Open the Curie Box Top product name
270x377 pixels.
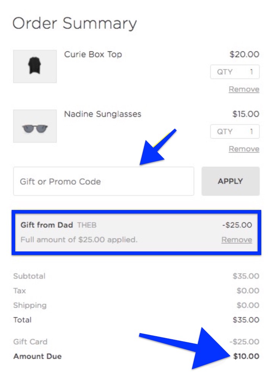[x=93, y=54]
